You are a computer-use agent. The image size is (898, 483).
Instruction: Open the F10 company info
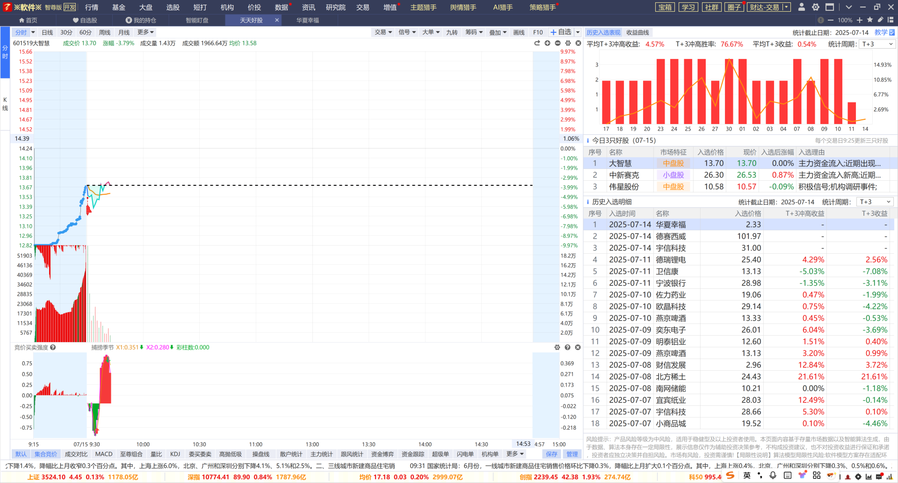(538, 32)
